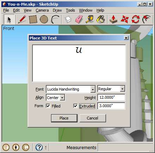Click the Extruded depth value field

click(111, 106)
